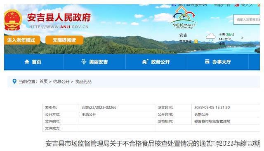This screenshot has height=151, width=264.
Task: Click the 文件编号 label cell
Action: tap(61, 121)
